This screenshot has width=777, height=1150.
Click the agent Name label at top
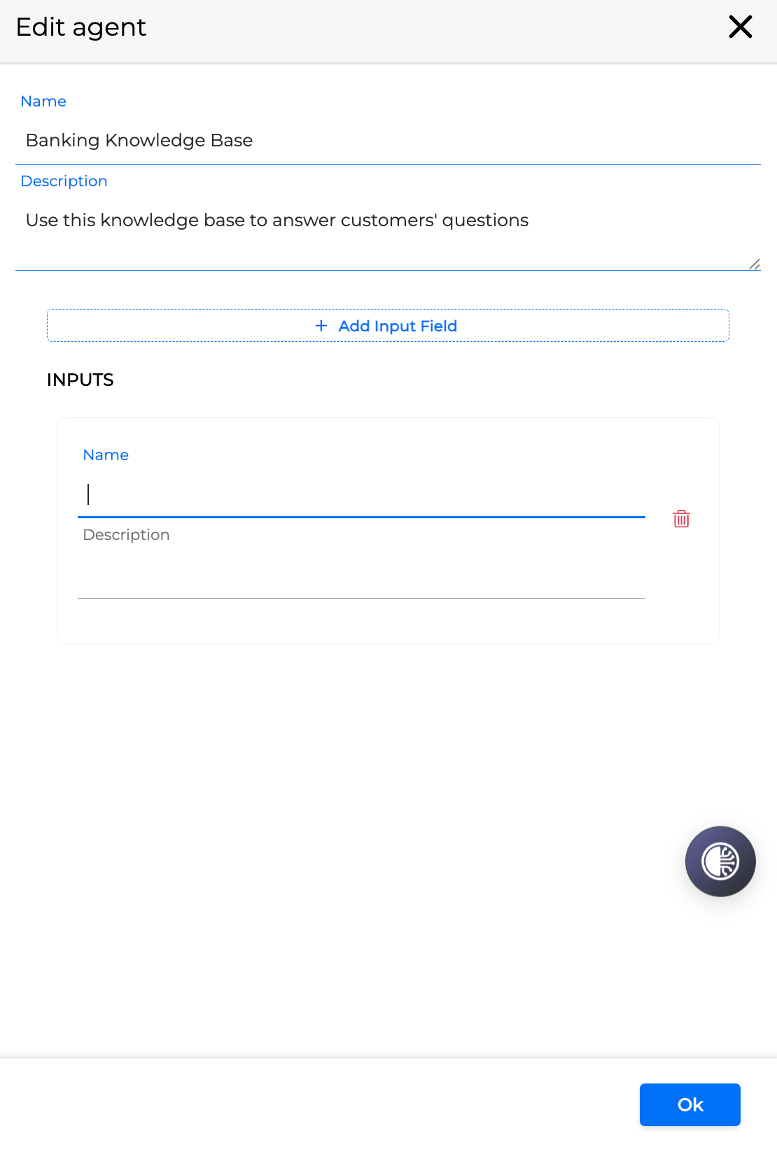tap(43, 102)
